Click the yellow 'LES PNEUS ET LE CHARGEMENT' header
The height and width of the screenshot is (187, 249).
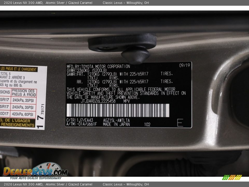pyautogui.click(x=18, y=69)
